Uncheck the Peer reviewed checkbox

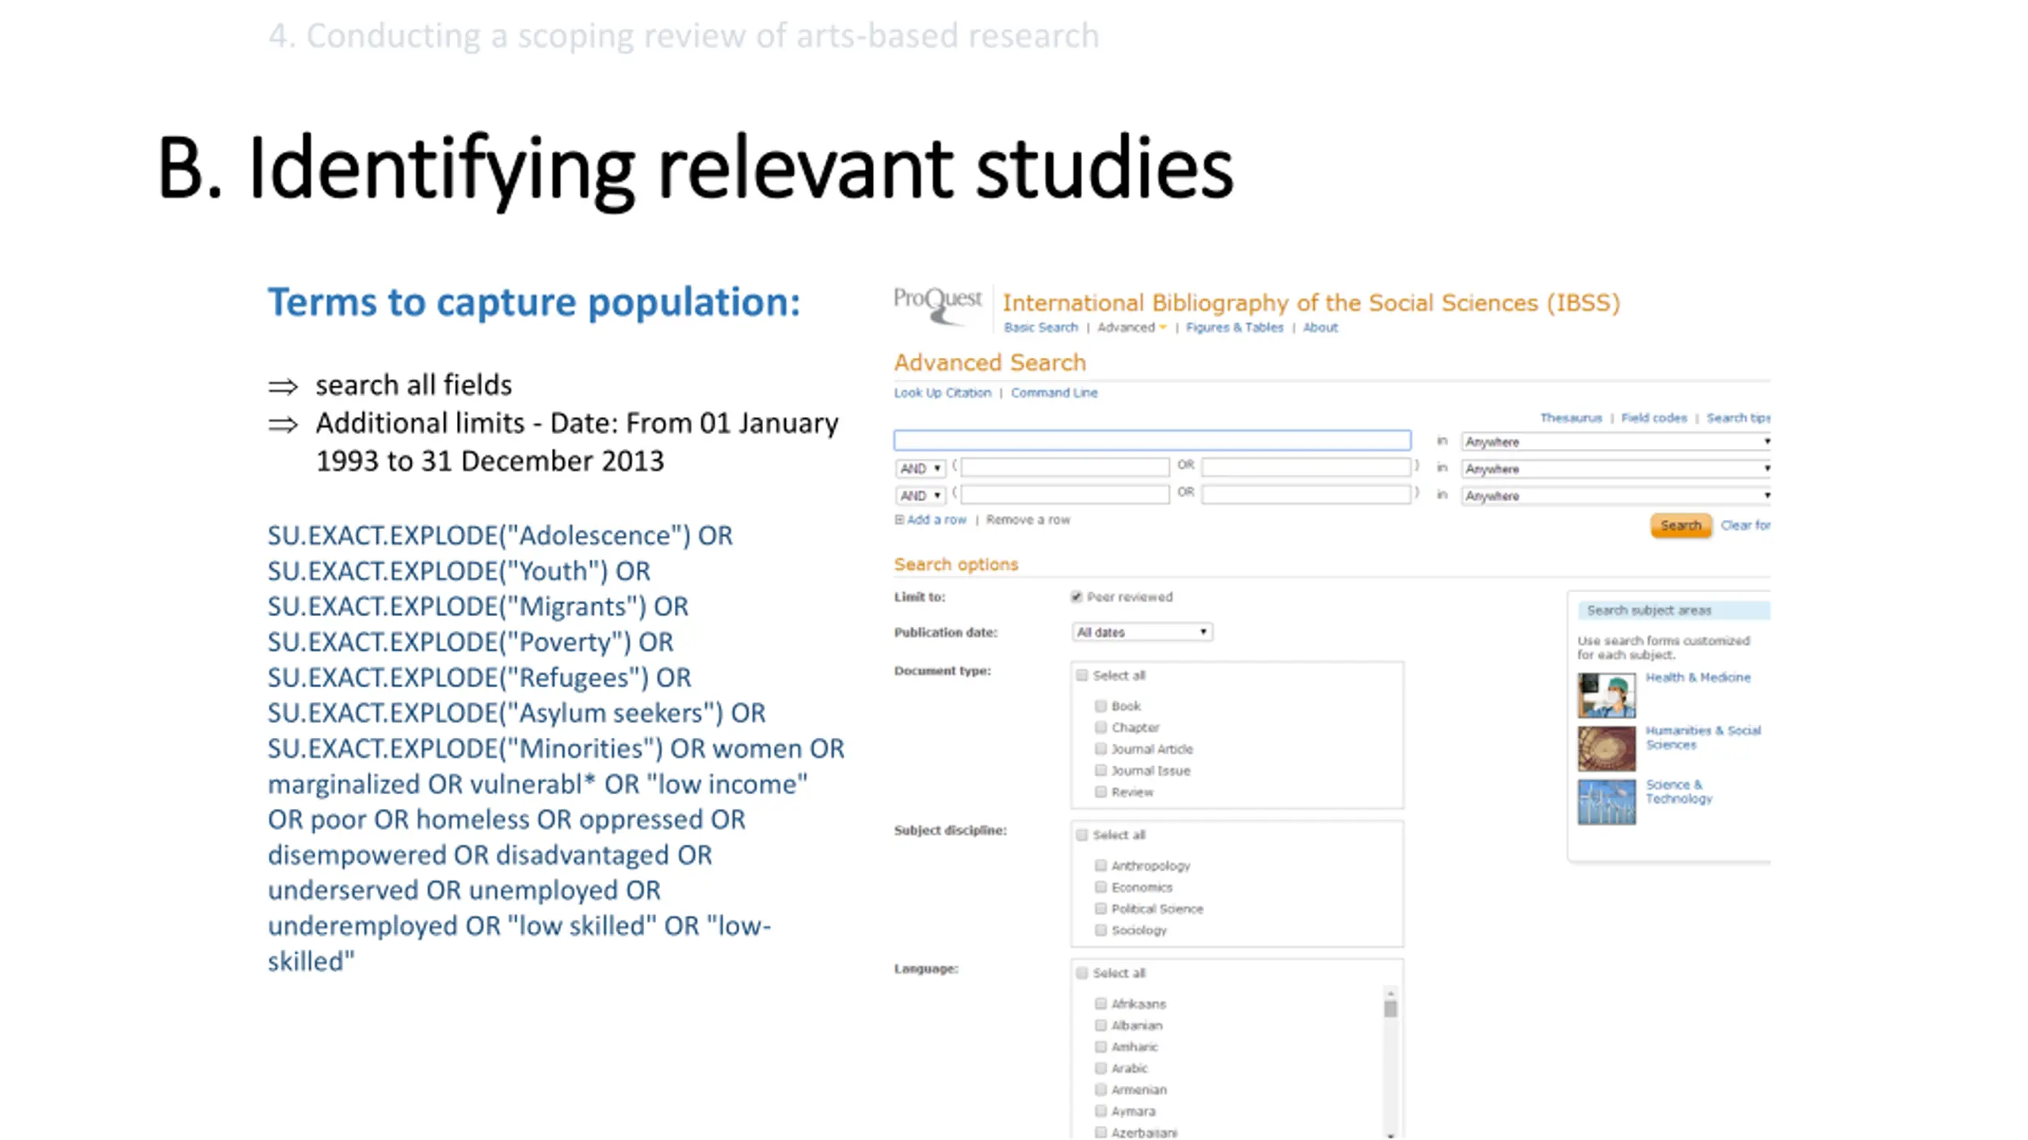1076,597
